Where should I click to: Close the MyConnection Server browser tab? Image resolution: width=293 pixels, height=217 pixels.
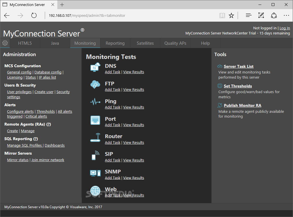tap(53, 5)
